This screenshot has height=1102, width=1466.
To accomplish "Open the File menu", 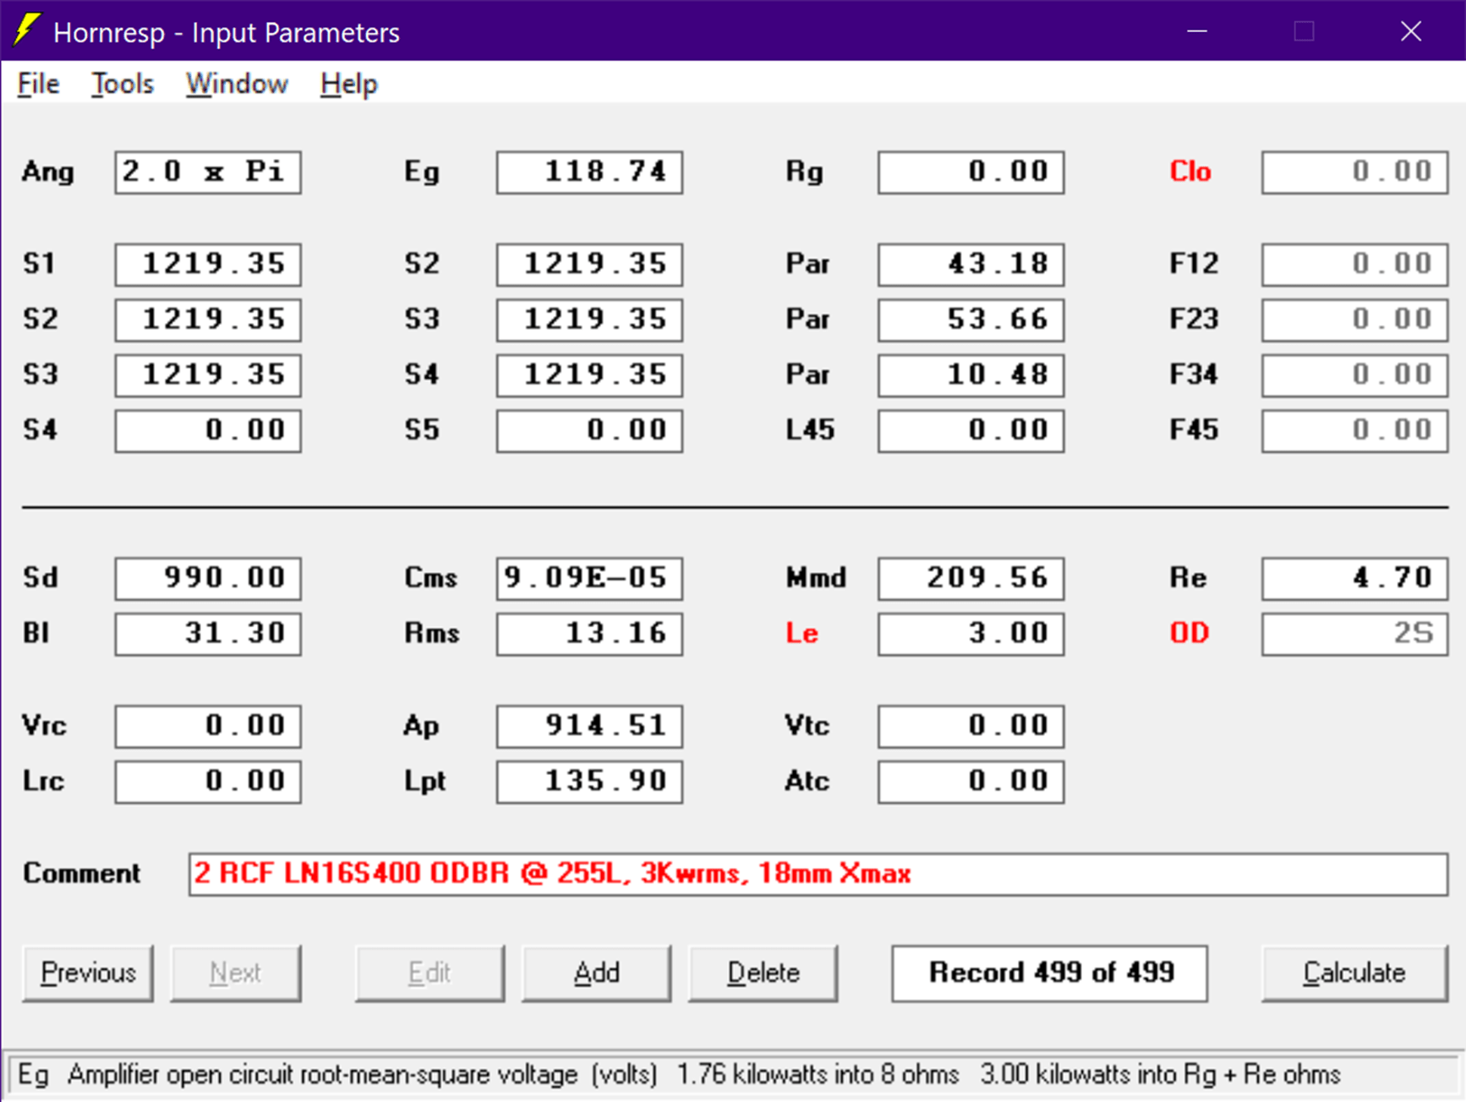I will (x=38, y=84).
